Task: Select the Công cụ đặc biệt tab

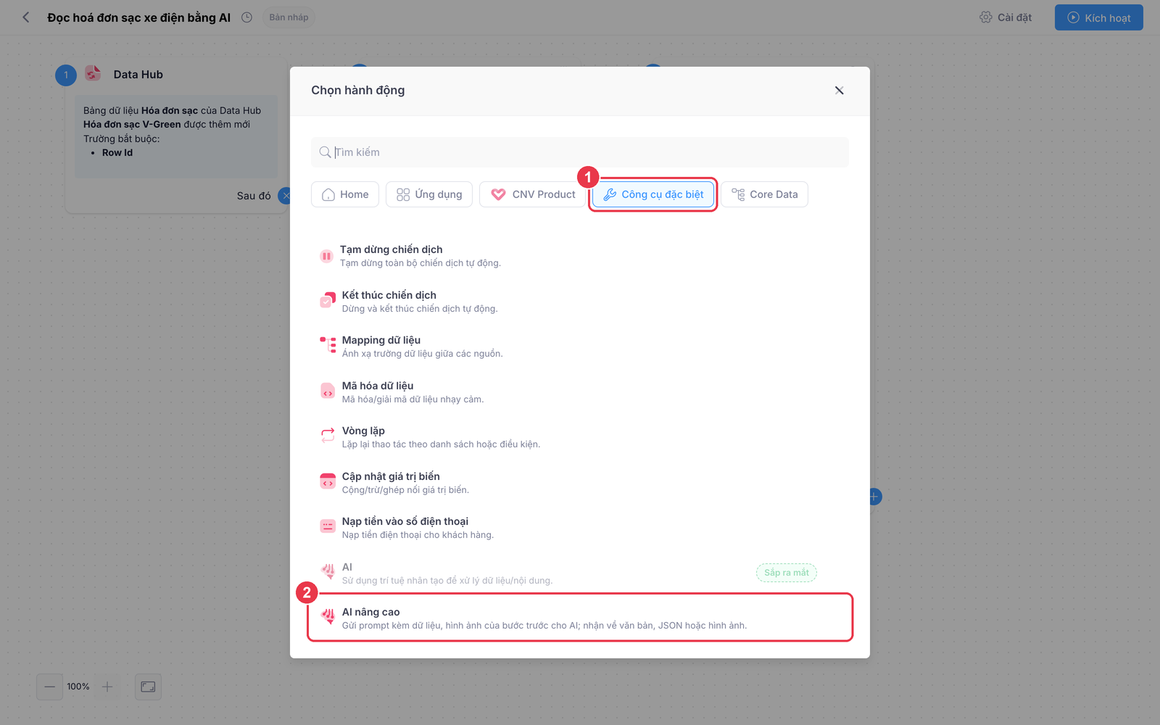Action: tap(653, 194)
